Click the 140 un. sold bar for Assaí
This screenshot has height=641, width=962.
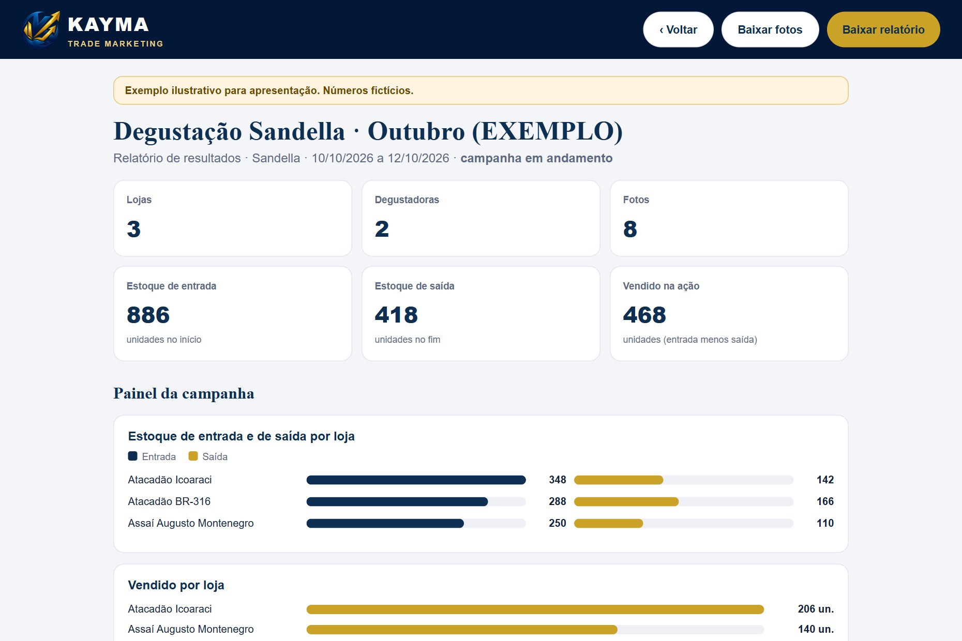coord(462,630)
